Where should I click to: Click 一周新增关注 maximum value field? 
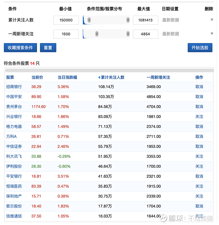pyautogui.click(x=145, y=34)
